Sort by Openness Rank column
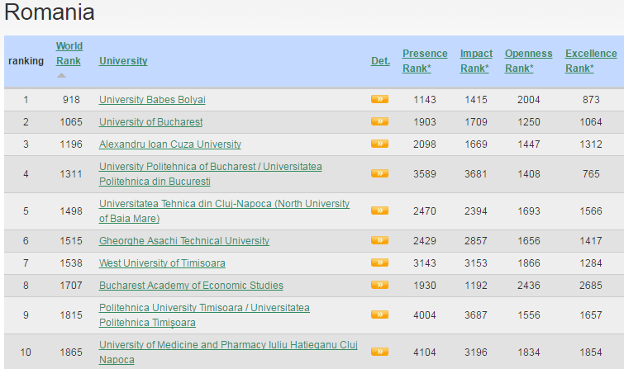624x369 pixels. [x=528, y=61]
